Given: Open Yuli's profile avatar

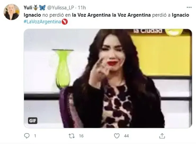Looking at the screenshot, I should tap(12, 12).
